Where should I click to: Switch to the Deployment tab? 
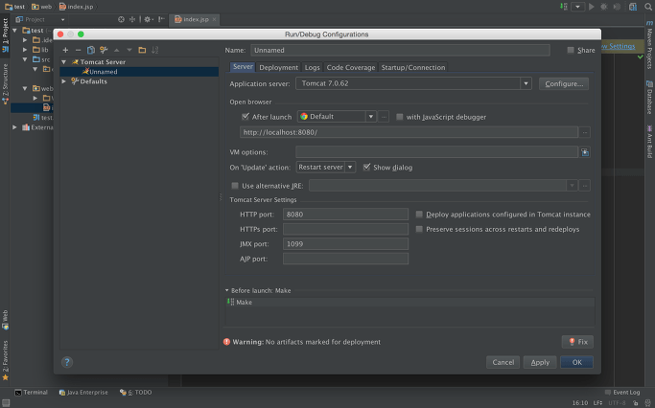point(279,68)
